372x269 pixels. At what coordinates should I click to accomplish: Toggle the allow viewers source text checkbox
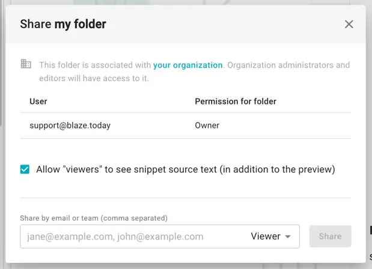(x=25, y=169)
